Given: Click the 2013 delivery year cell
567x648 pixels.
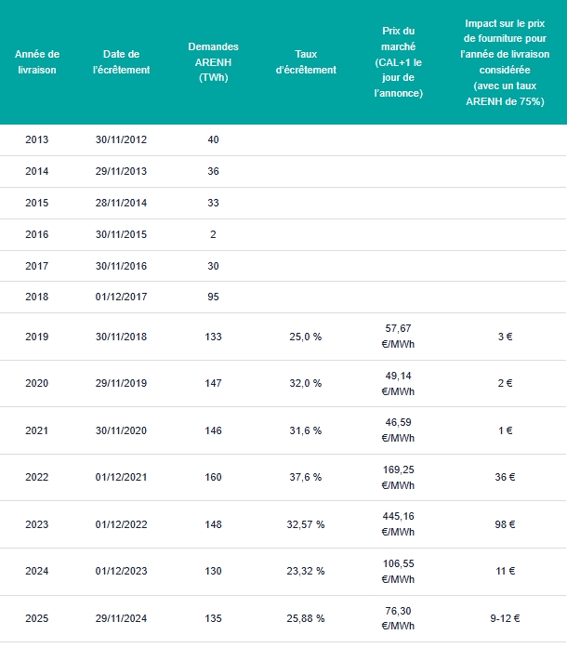Looking at the screenshot, I should click(x=37, y=139).
